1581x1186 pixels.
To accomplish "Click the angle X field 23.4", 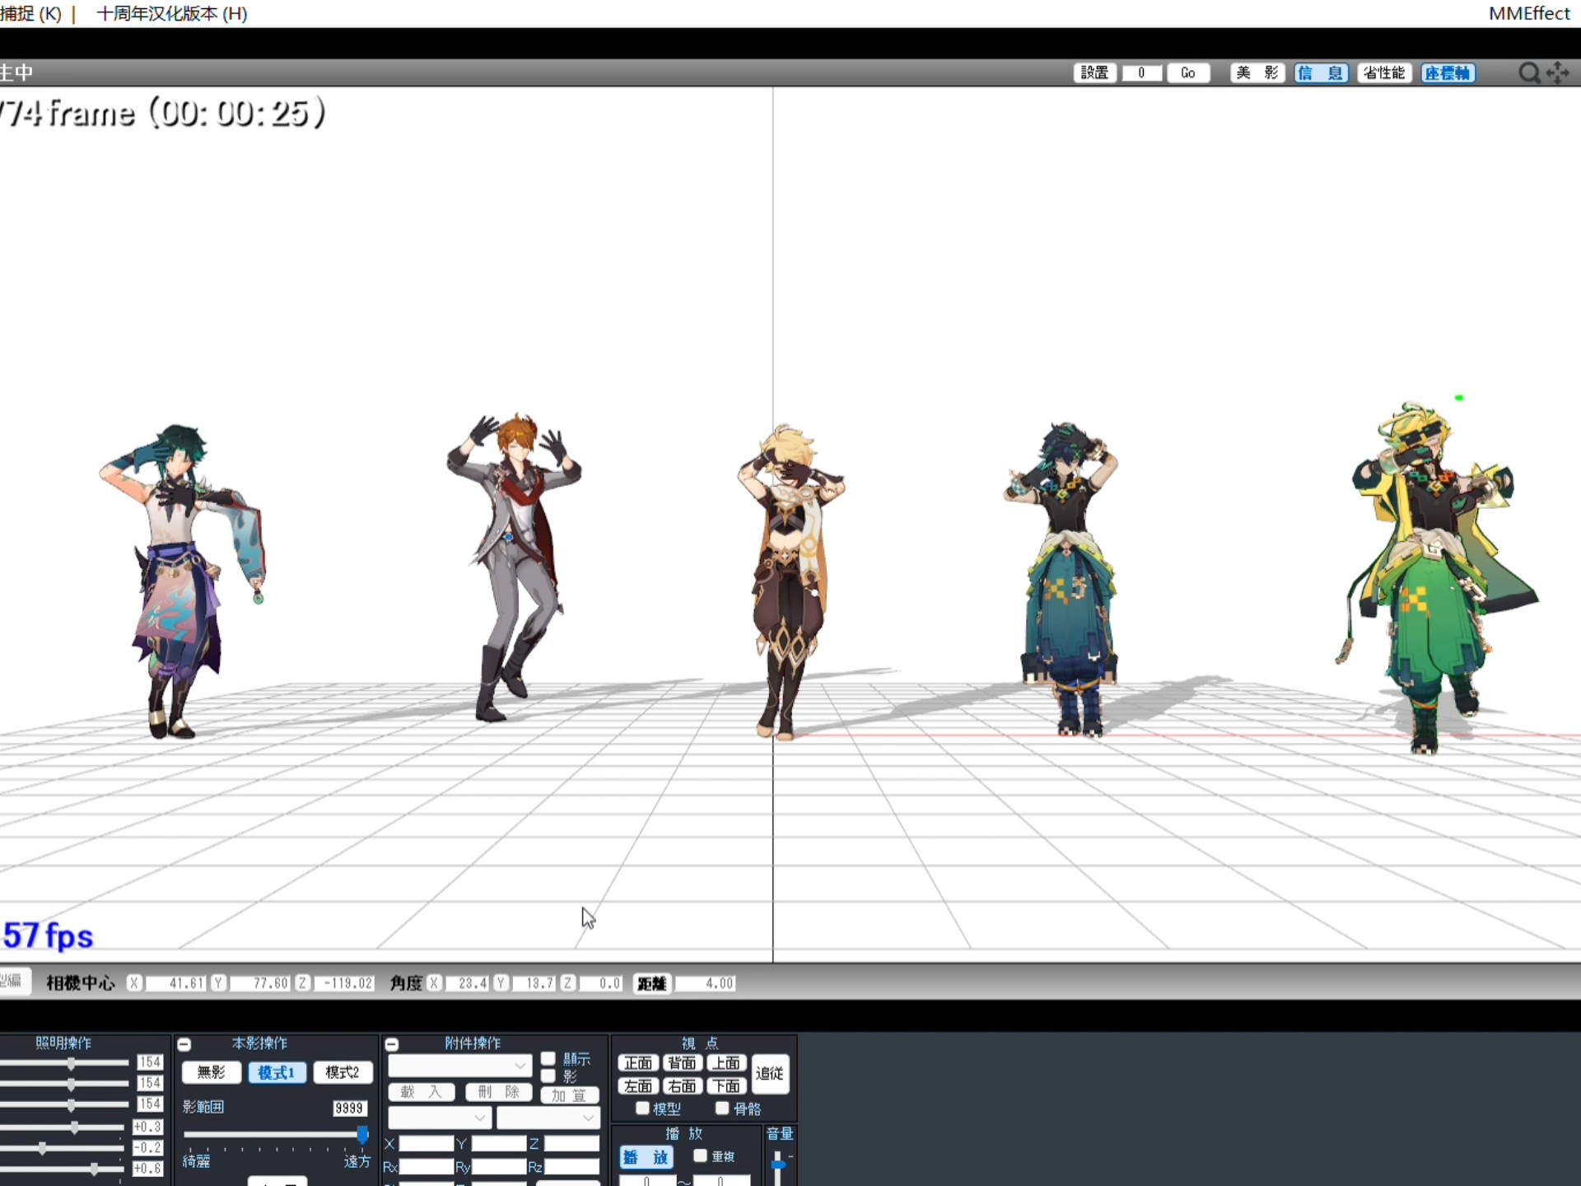I will tap(468, 983).
